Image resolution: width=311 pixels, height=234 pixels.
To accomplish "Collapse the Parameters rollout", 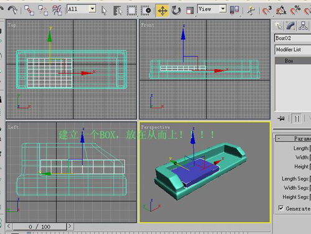I will (293, 138).
